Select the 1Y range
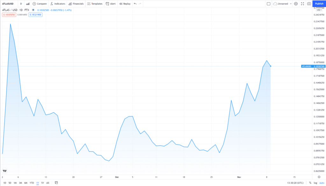Image resolution: width=326 pixels, height=186 pixels. [x=38, y=183]
